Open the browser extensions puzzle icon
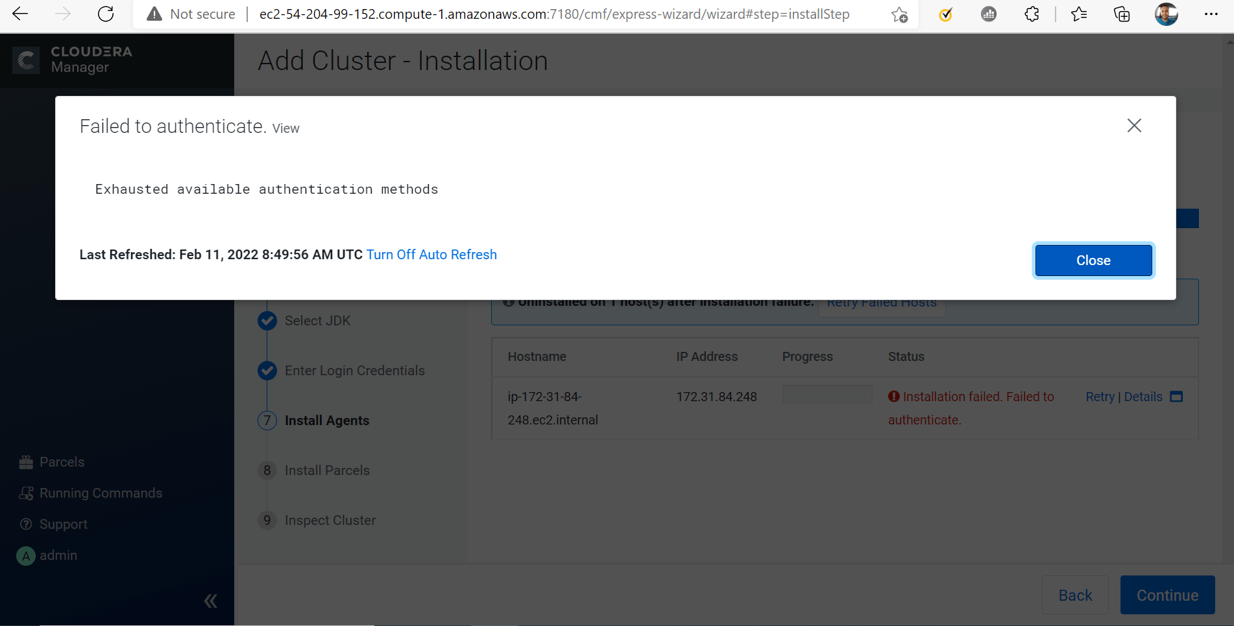1234x626 pixels. [x=1031, y=14]
